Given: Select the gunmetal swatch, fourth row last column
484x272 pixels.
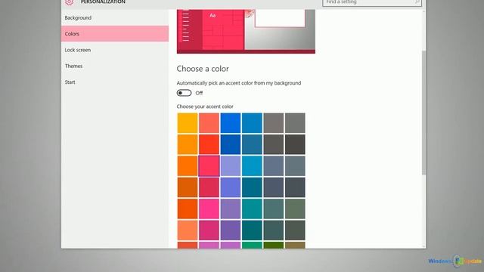Looking at the screenshot, I should pyautogui.click(x=295, y=187).
